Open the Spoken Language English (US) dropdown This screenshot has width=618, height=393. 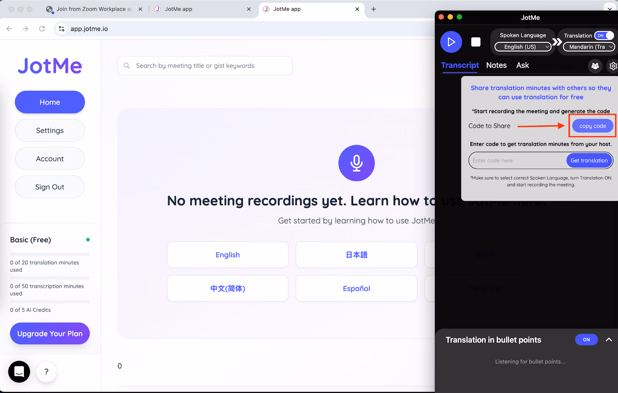523,47
